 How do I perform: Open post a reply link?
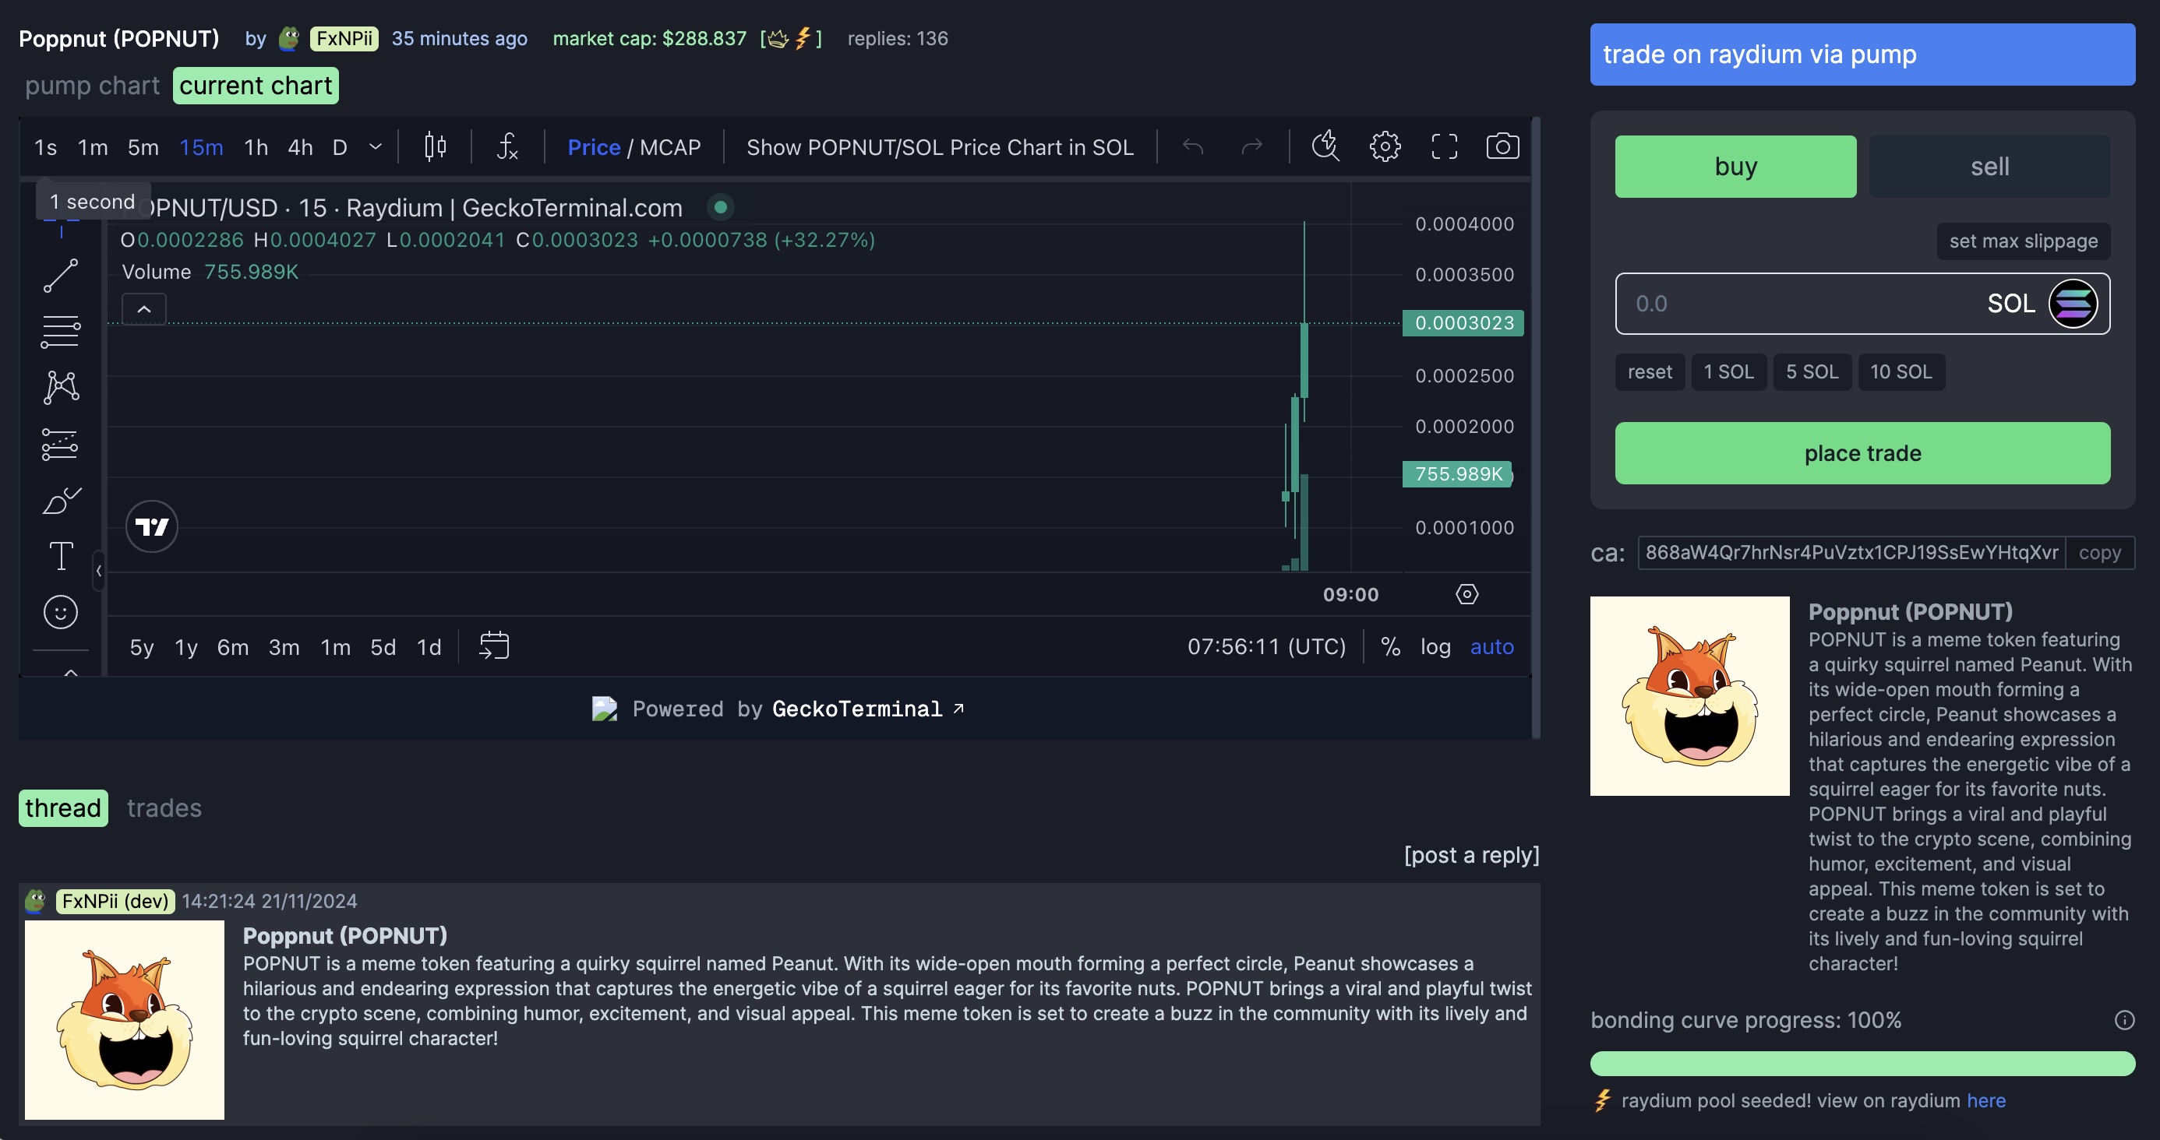[1472, 855]
